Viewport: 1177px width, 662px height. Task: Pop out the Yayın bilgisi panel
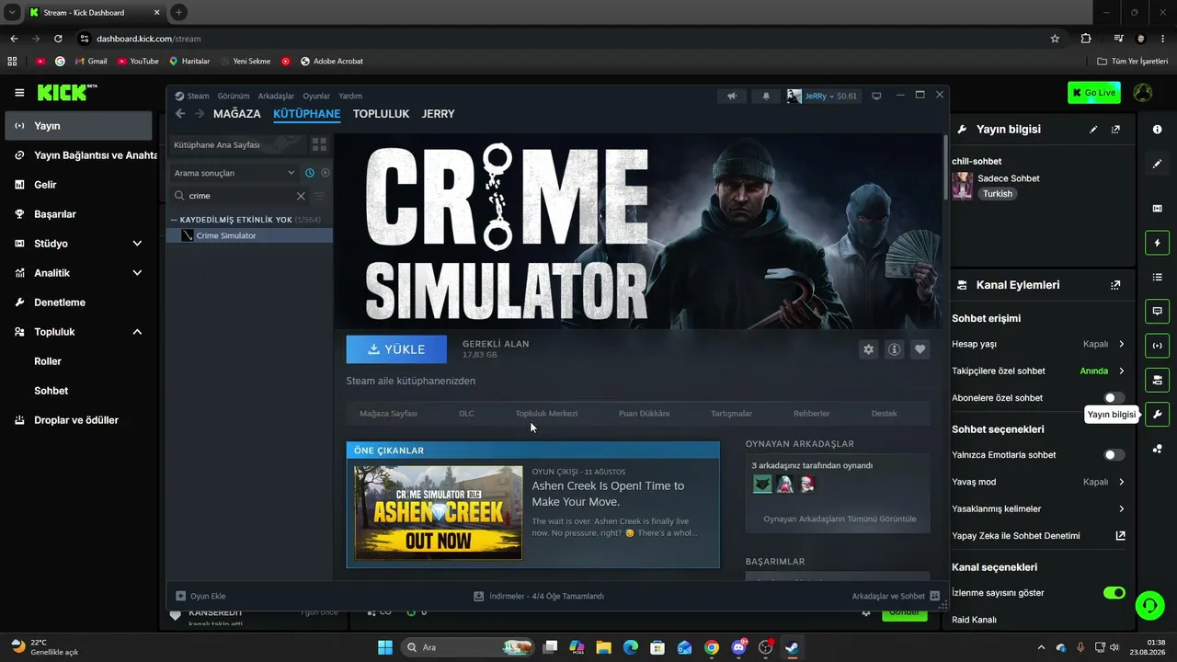click(1115, 130)
